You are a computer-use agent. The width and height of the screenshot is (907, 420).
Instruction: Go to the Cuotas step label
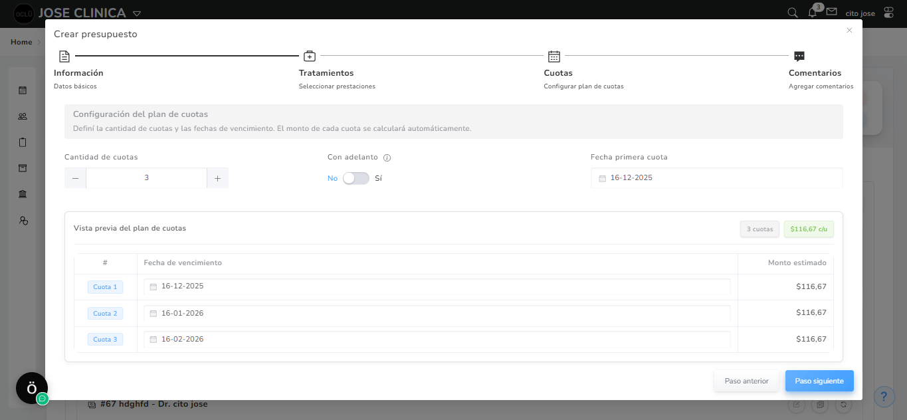pos(558,73)
